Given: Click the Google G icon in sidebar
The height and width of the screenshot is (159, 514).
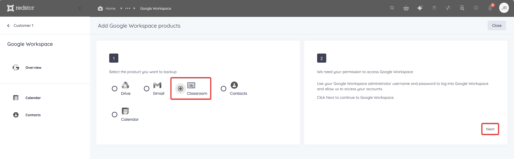Looking at the screenshot, I should pyautogui.click(x=16, y=67).
